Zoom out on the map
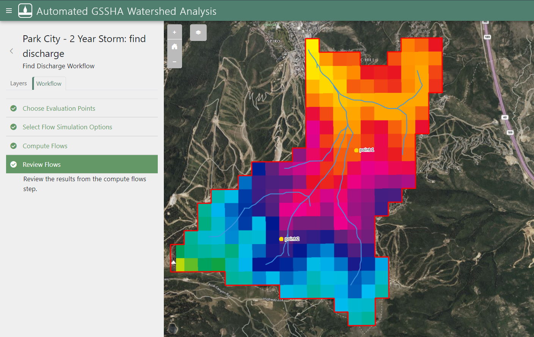The width and height of the screenshot is (534, 337). point(174,62)
